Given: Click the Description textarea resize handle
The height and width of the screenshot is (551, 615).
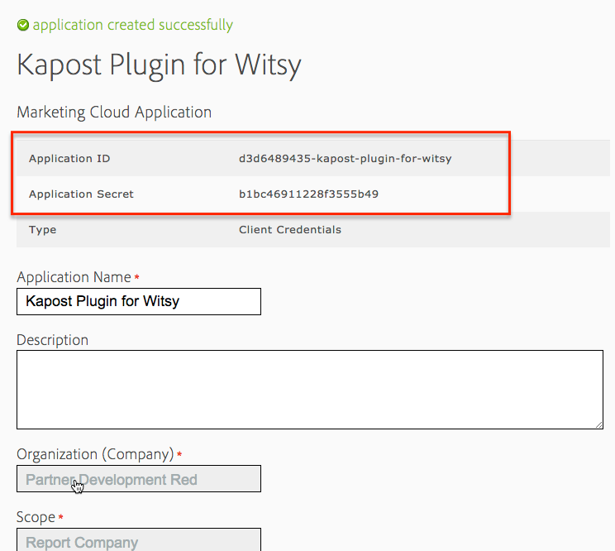Looking at the screenshot, I should click(x=599, y=424).
